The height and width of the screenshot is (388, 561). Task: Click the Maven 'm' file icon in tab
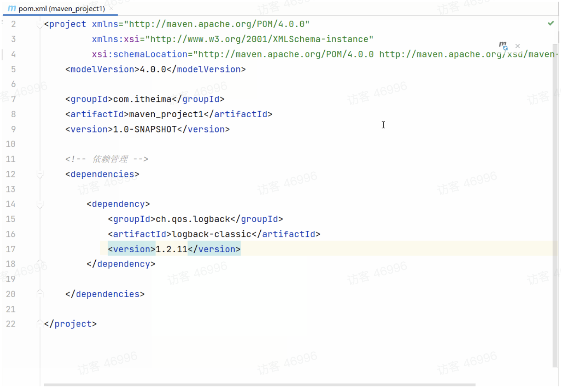(12, 8)
